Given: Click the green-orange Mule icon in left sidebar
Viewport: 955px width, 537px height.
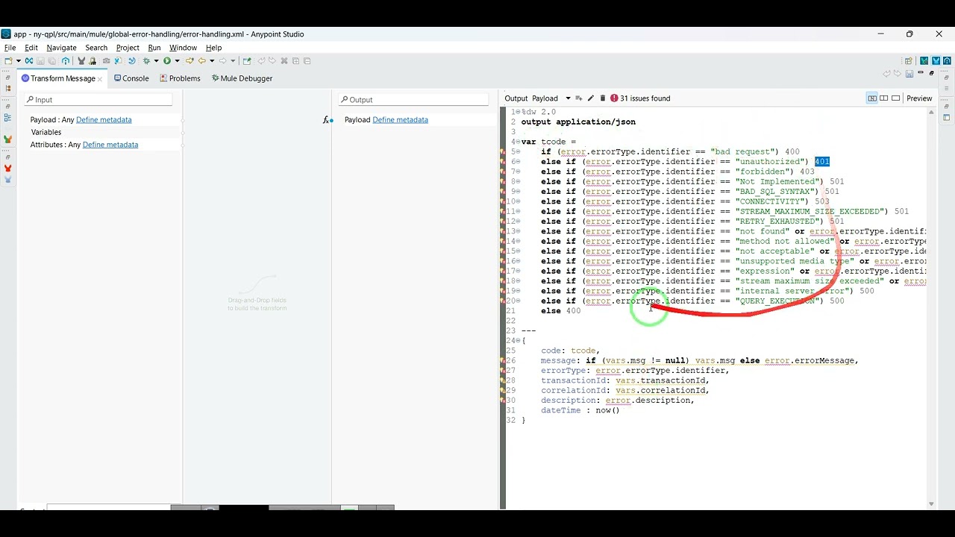Looking at the screenshot, I should click(x=7, y=139).
